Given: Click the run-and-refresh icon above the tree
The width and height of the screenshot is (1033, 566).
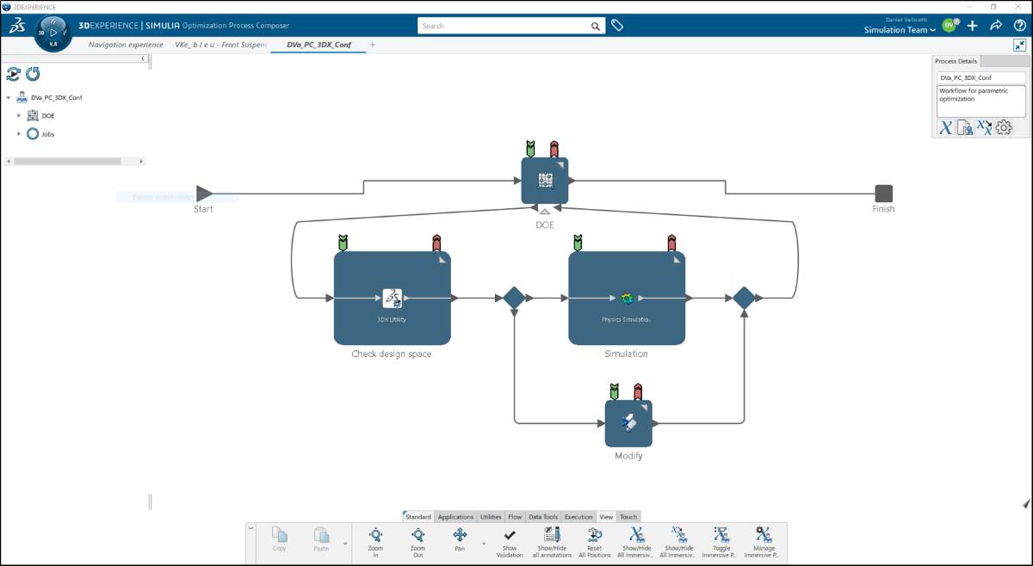Looking at the screenshot, I should click(14, 74).
